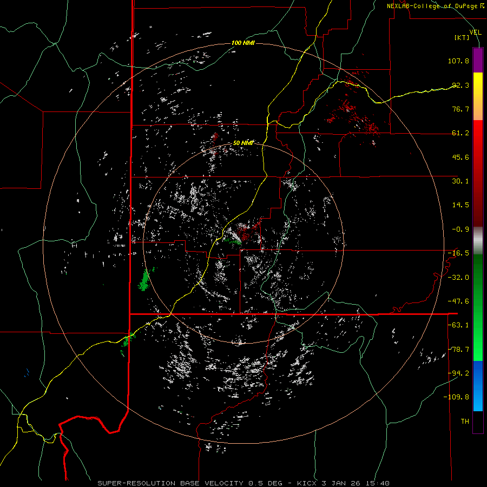The image size is (487, 487).
Task: Click the bright red segment of the color bar
Action: coord(478,134)
